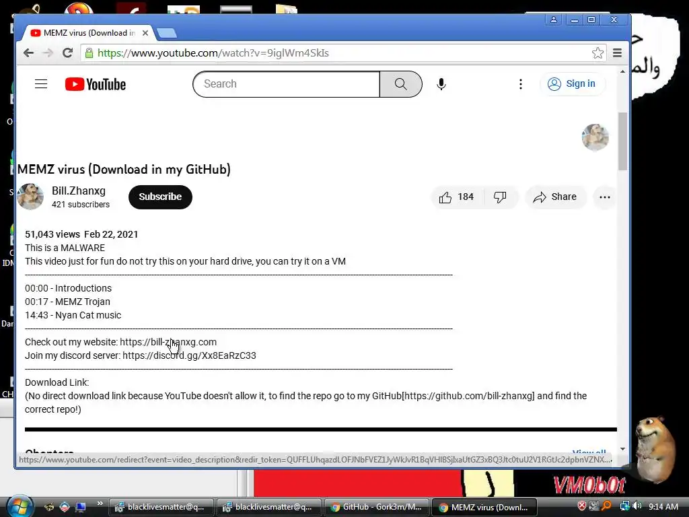The image size is (689, 517).
Task: Jump to 00:00 Introductions timestamp
Action: point(36,288)
